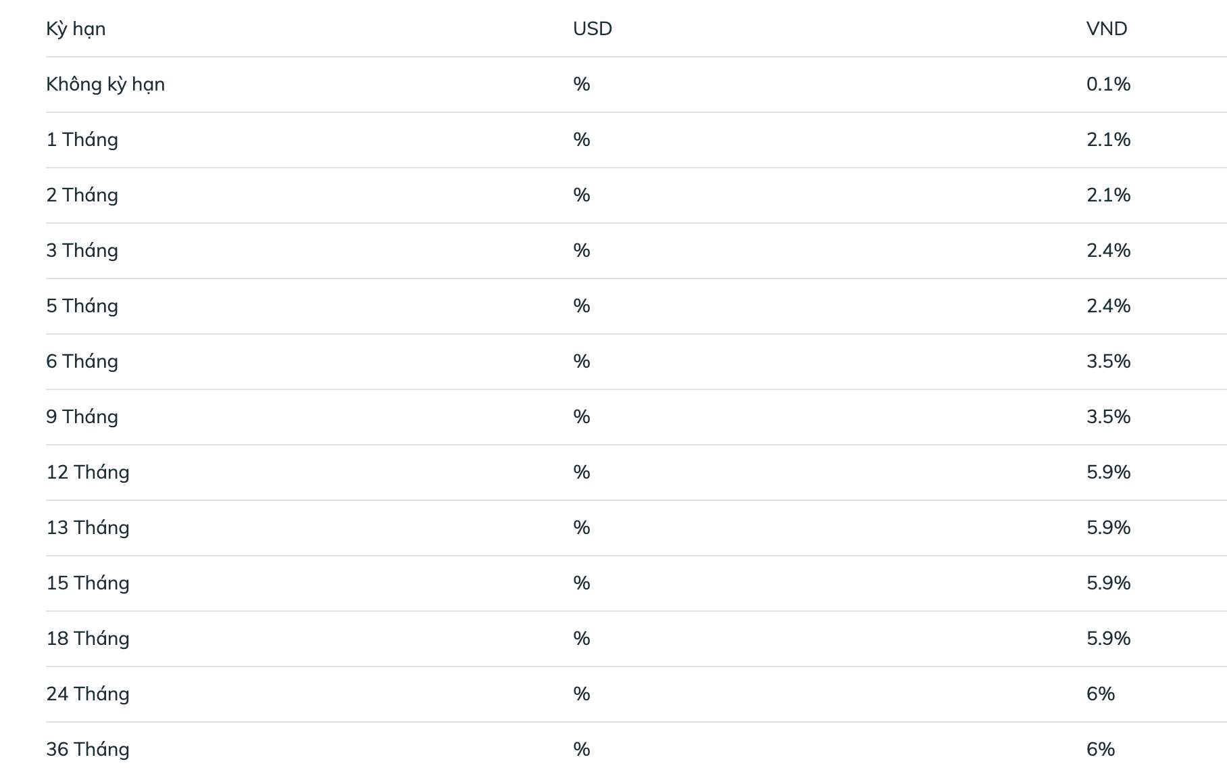
Task: Click USD percent cell for 6 Tháng
Action: 582,362
